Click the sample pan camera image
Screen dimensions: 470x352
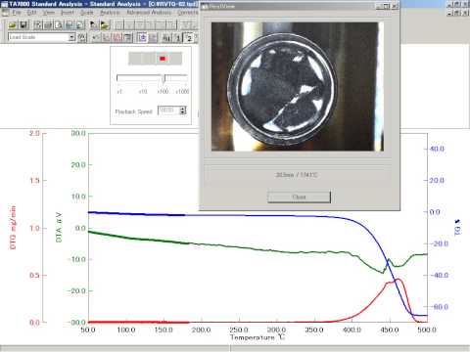(298, 87)
